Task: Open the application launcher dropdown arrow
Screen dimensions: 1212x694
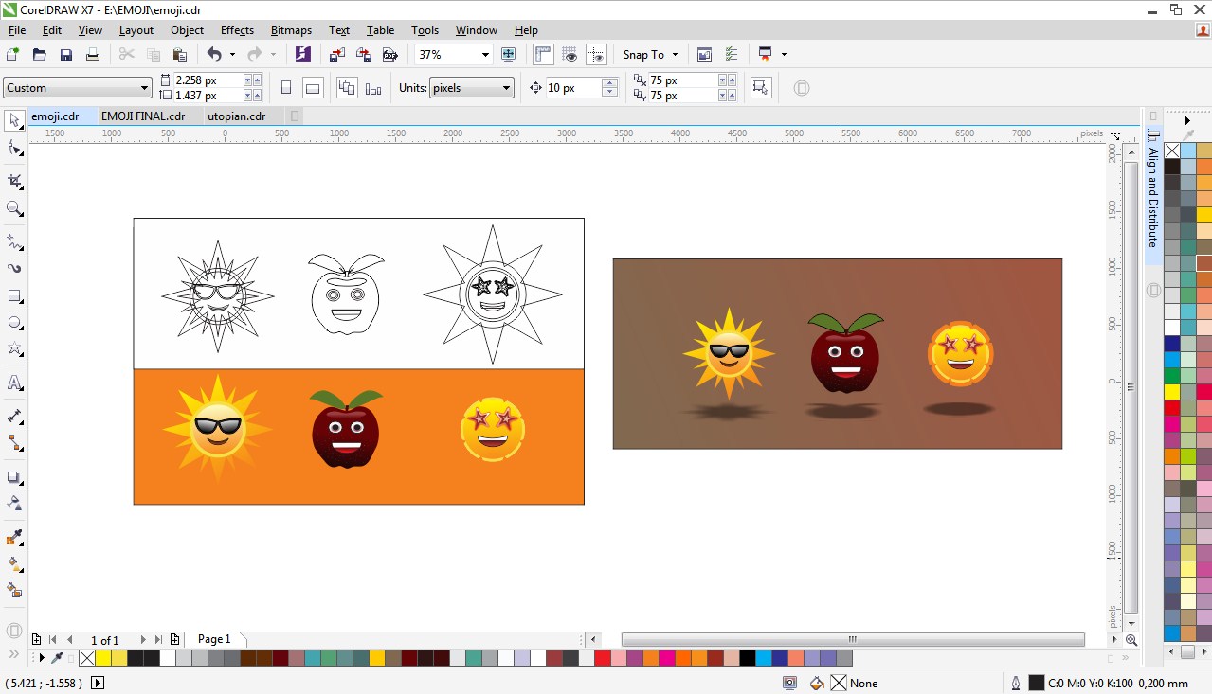Action: click(784, 55)
